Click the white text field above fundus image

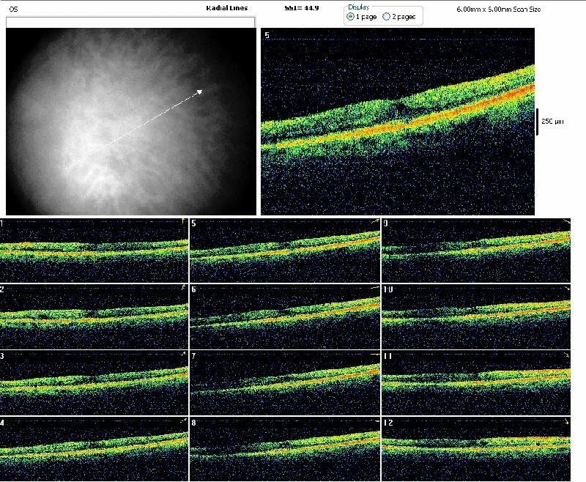click(x=130, y=22)
